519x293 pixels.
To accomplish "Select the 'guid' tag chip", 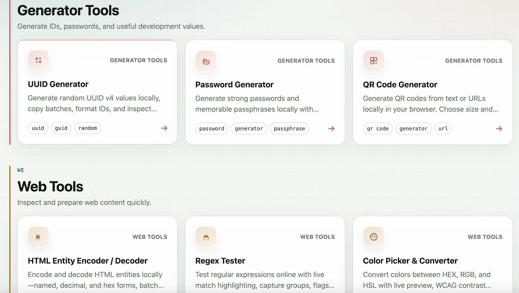I will tap(61, 128).
